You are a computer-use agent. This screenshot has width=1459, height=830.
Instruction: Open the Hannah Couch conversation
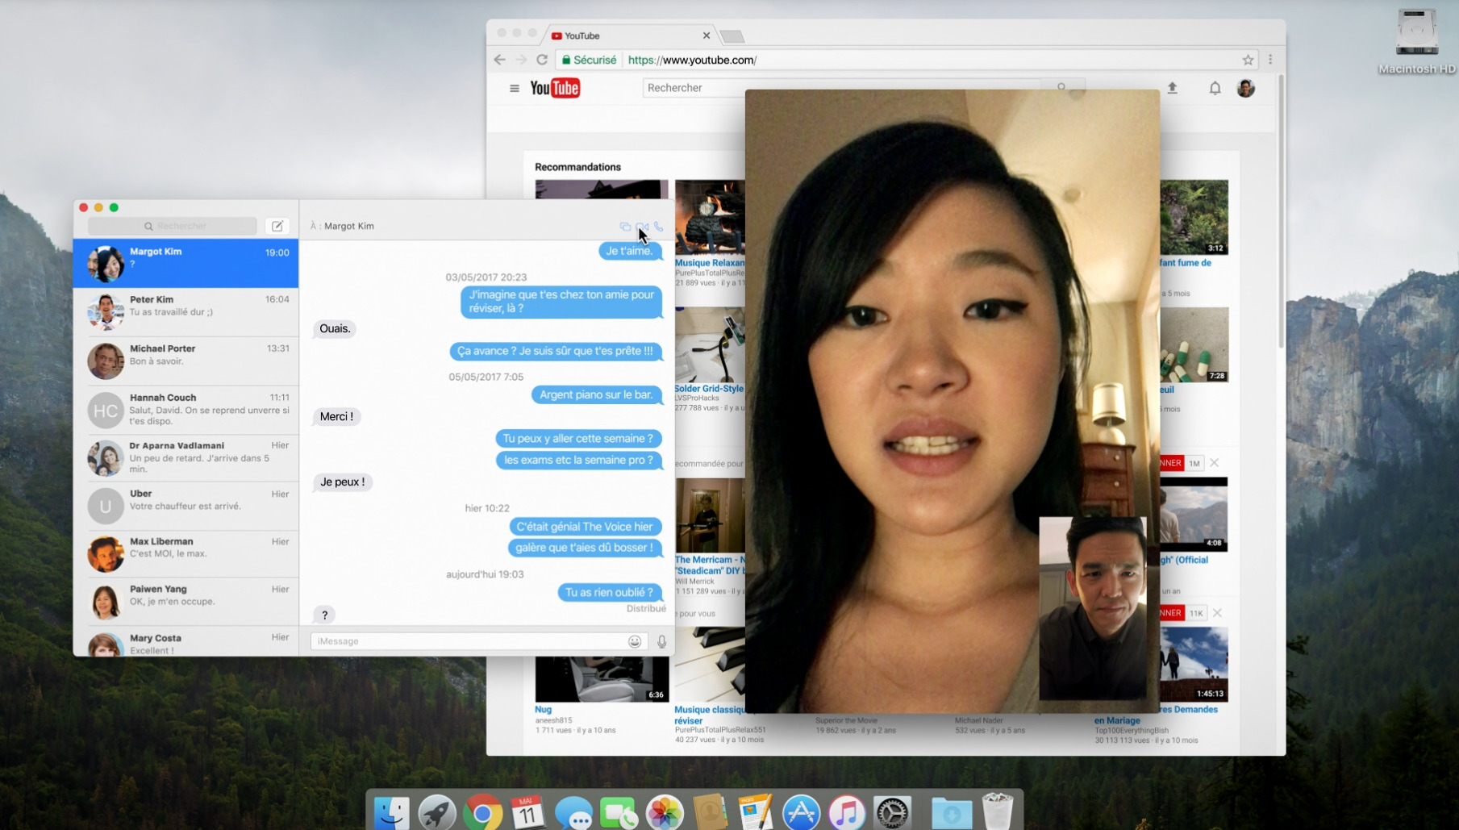(186, 410)
